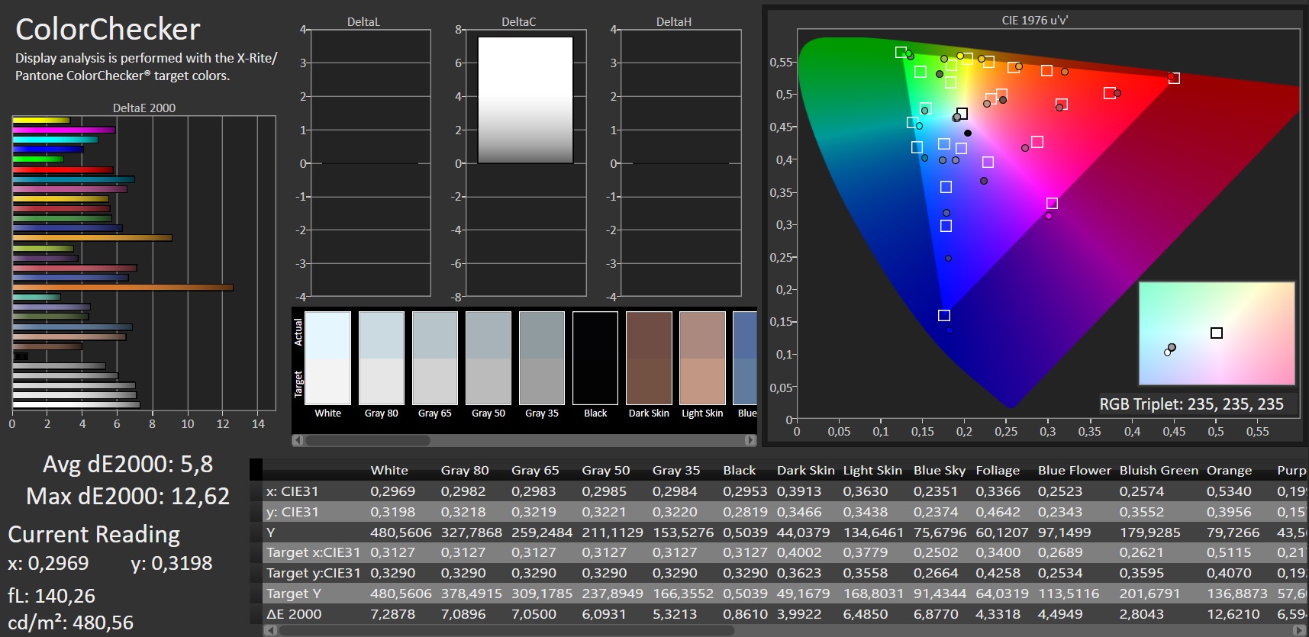Image resolution: width=1309 pixels, height=637 pixels.
Task: Click the Avg dE2000: 5,8 readout
Action: [127, 464]
